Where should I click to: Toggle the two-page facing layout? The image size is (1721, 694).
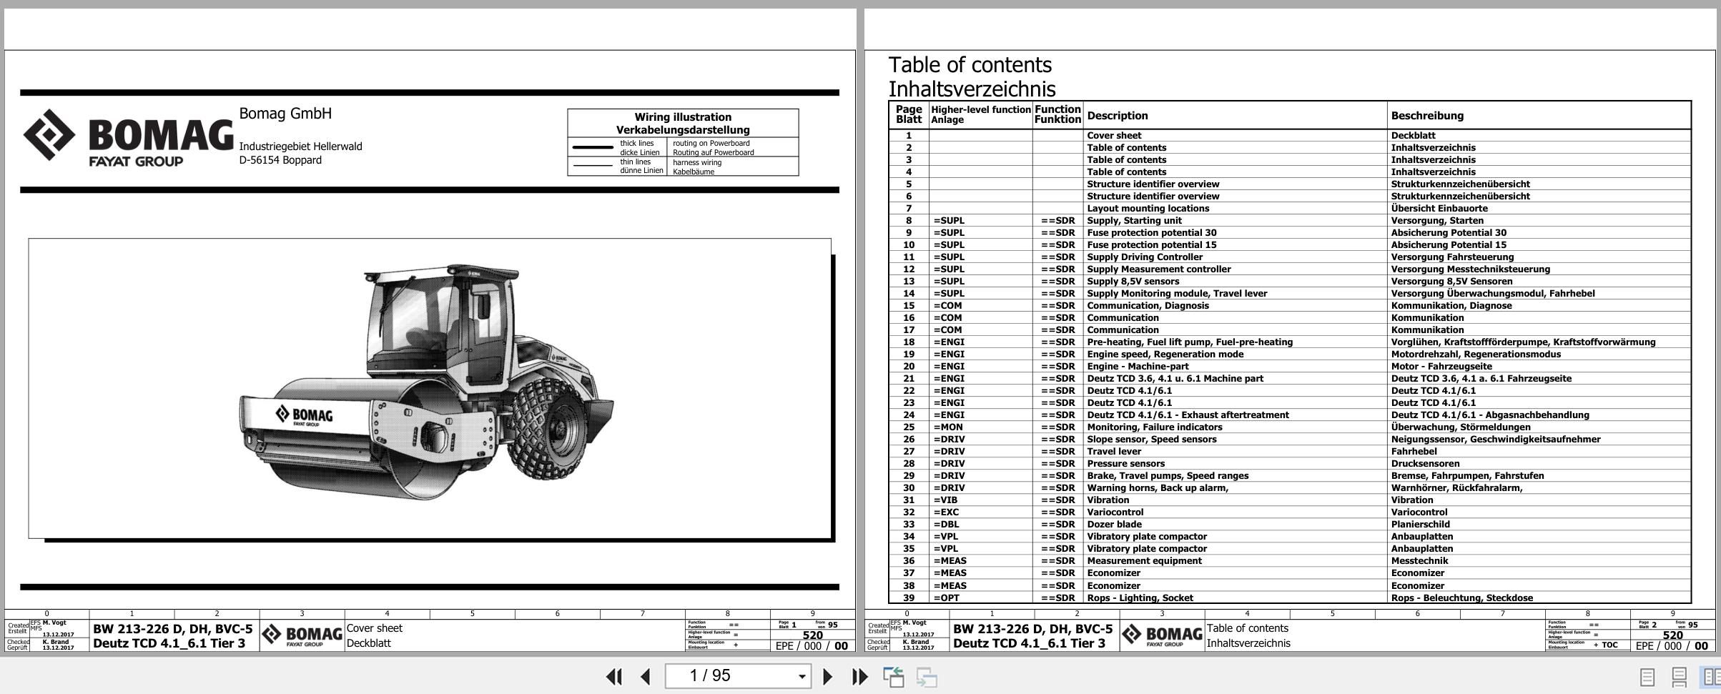tap(1711, 676)
